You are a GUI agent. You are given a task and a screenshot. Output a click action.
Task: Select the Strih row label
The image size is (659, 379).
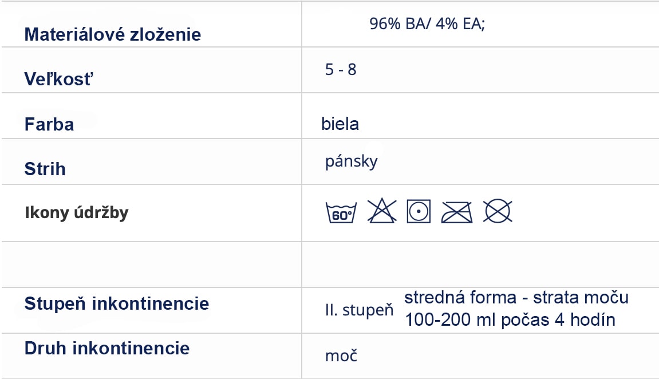click(45, 169)
